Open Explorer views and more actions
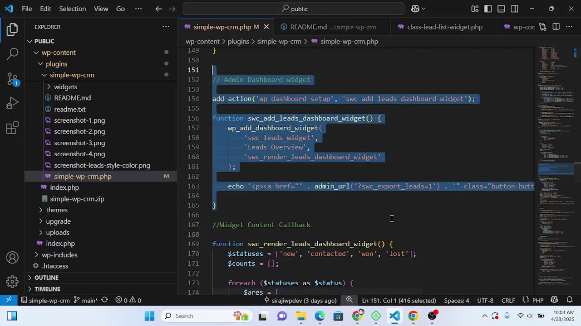Viewport: 581px width, 326px height. 166,27
